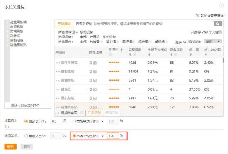Sort by 相关性 arrow
228x154 pixels.
(121, 50)
